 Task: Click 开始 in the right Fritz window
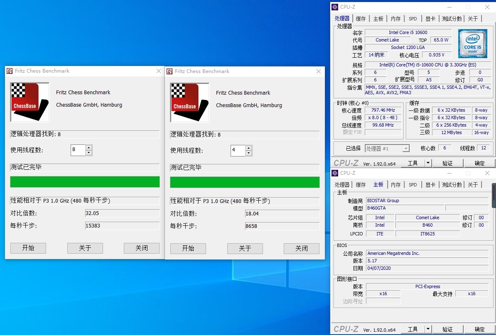pyautogui.click(x=188, y=248)
